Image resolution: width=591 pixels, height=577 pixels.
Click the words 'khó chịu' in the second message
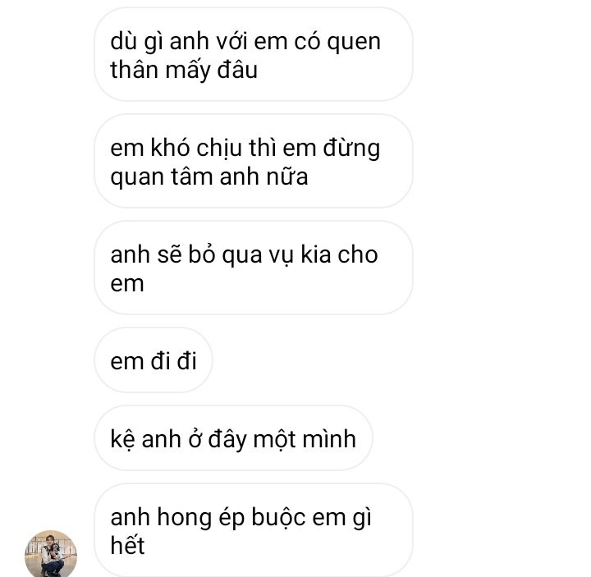(196, 149)
